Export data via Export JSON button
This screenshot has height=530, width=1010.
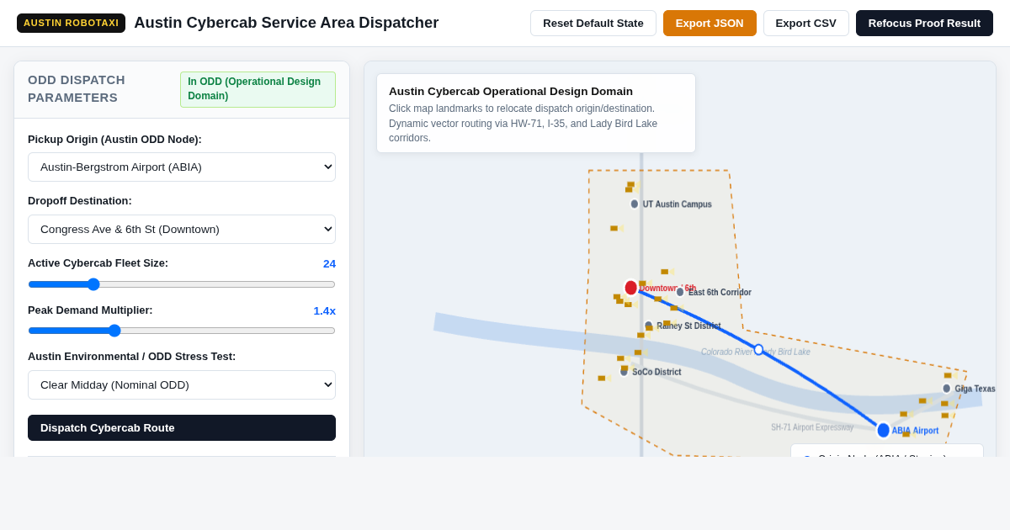(x=710, y=23)
